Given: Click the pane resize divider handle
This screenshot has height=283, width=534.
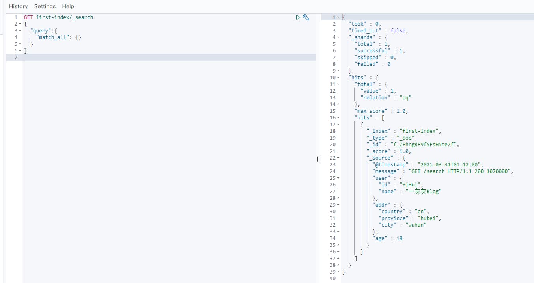Looking at the screenshot, I should (318, 159).
